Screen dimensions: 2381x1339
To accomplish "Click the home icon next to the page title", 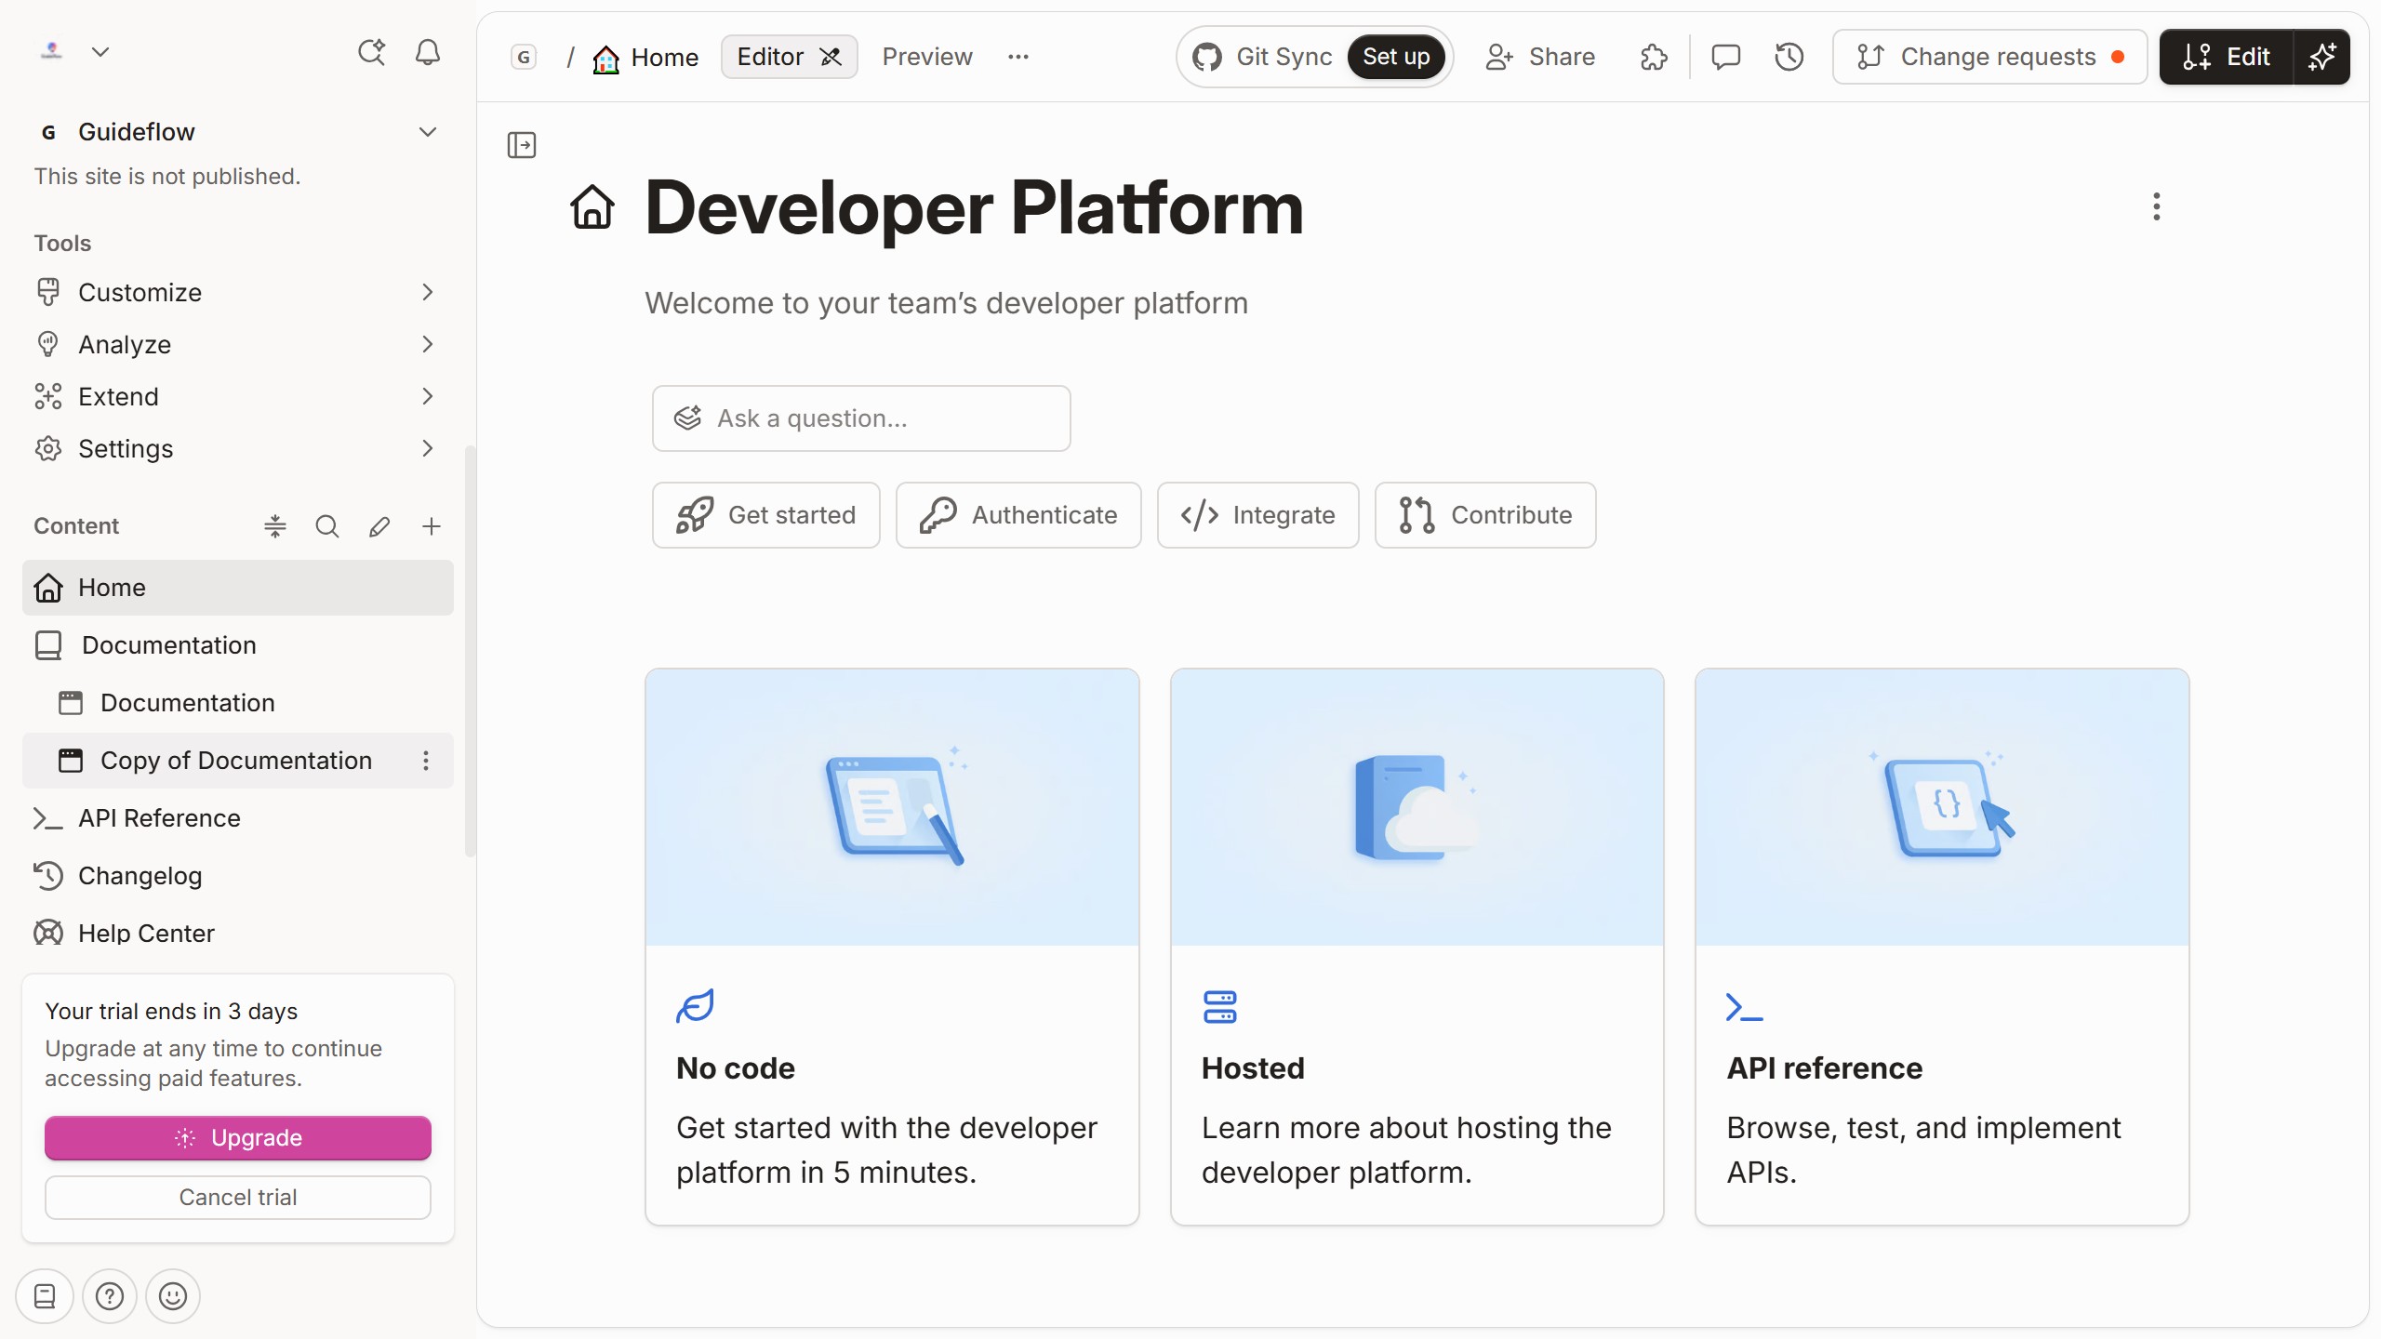I will (592, 206).
